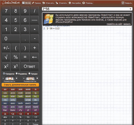Image resolution: width=134 pixels, height=125 pixels.
Task: Click the plus/minus sign key
Action: (x=6, y=48)
